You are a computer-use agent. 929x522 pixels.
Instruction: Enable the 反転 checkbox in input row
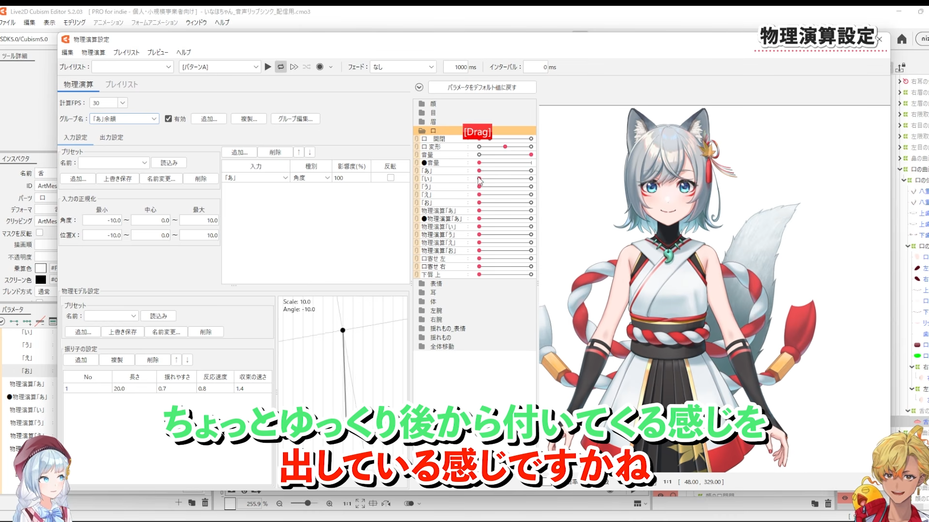pos(390,178)
